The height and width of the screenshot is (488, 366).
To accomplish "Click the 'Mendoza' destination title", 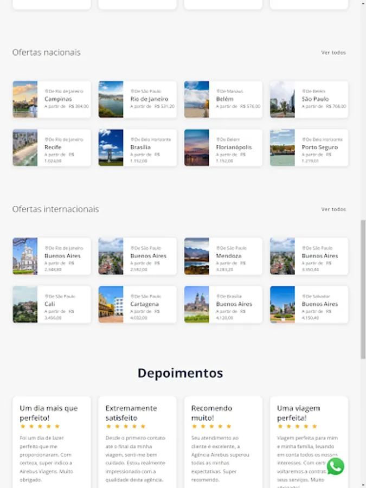I will tap(229, 256).
